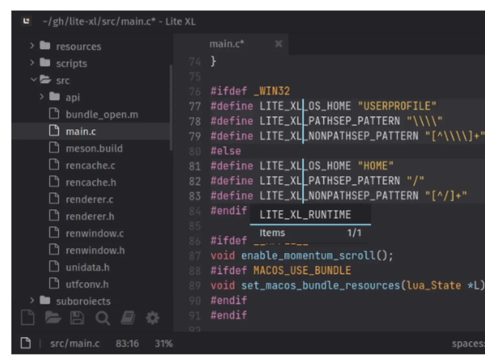The height and width of the screenshot is (364, 485).
Task: Switch to the main.c* tab
Action: pyautogui.click(x=227, y=44)
